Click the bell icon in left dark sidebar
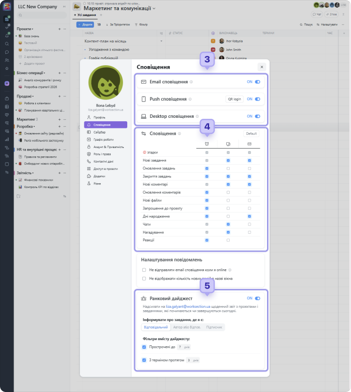 tap(7, 36)
